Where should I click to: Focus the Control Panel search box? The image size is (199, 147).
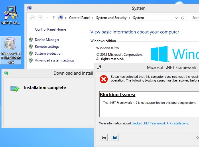click(x=194, y=18)
